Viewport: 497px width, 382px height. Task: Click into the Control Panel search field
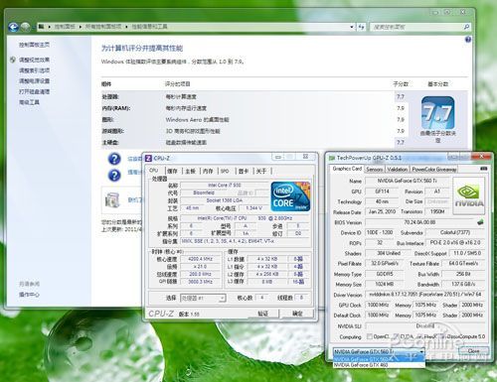click(x=416, y=27)
